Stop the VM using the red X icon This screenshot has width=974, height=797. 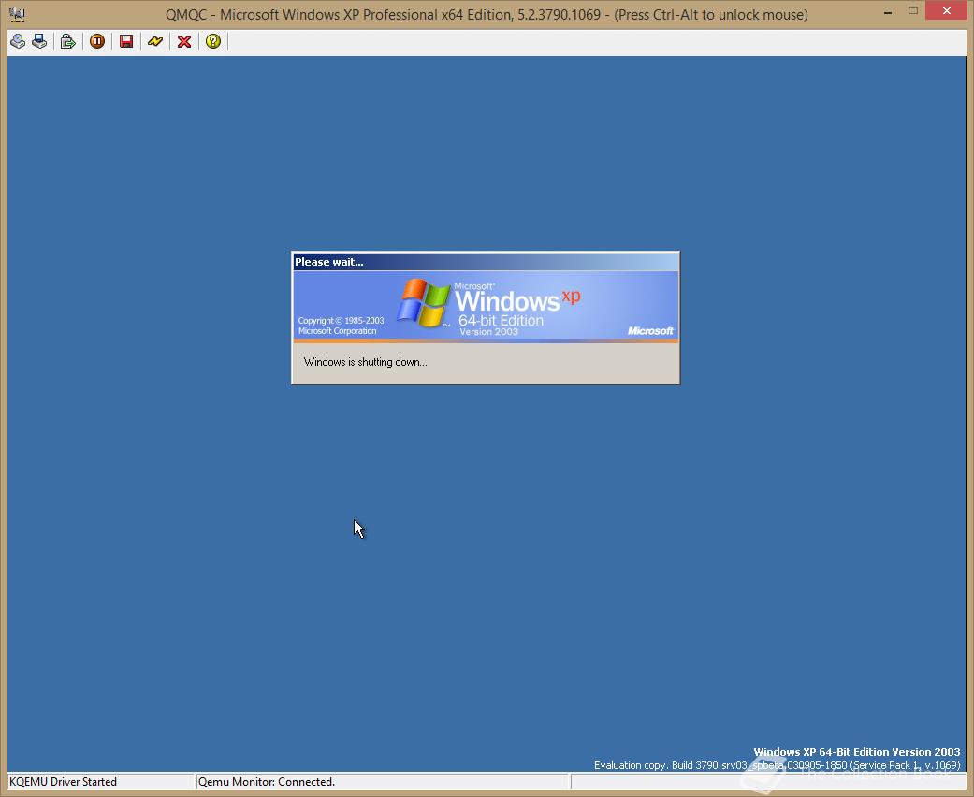[x=183, y=41]
